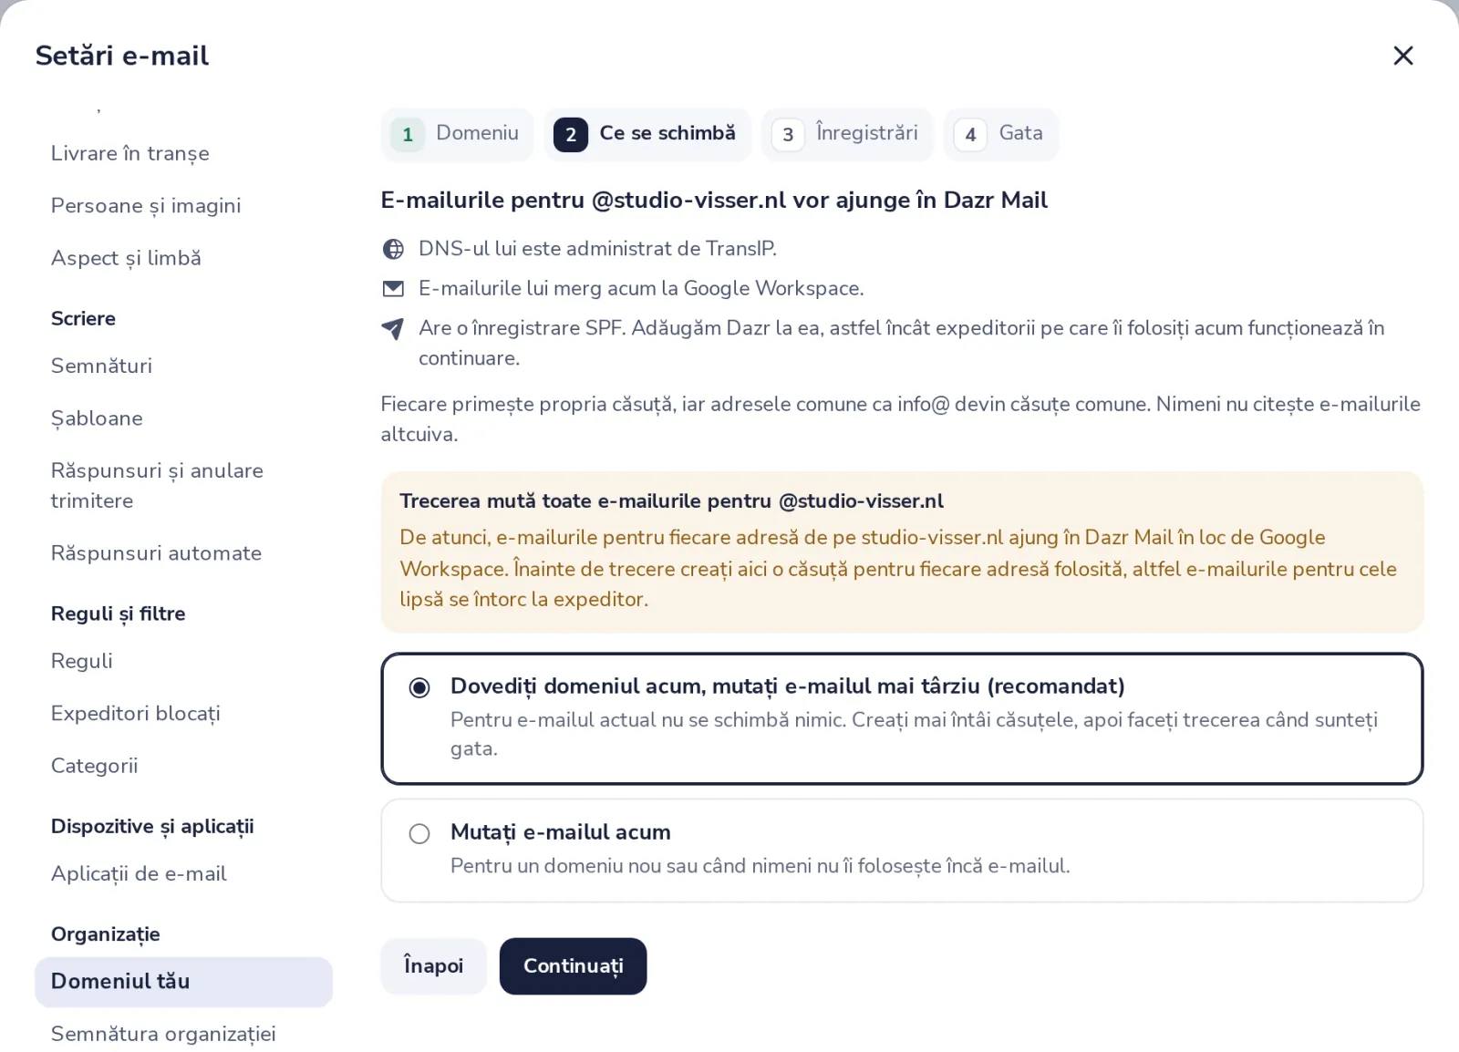Click the Înapoi button
The height and width of the screenshot is (1052, 1459).
[433, 965]
